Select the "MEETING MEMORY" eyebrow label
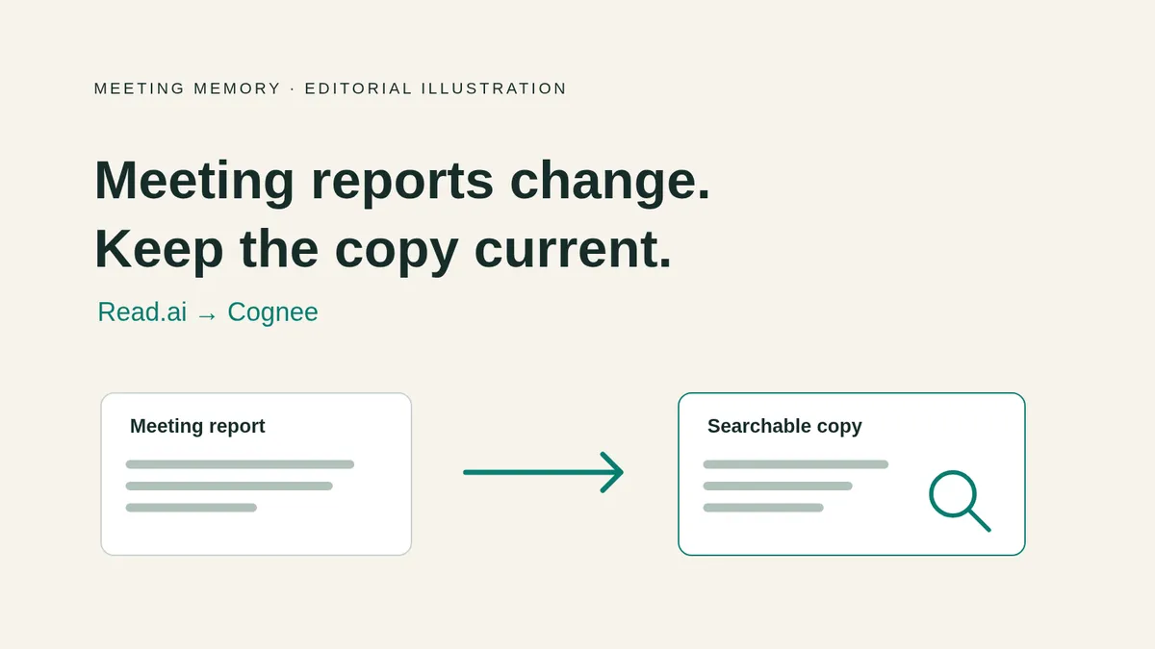 pos(188,88)
